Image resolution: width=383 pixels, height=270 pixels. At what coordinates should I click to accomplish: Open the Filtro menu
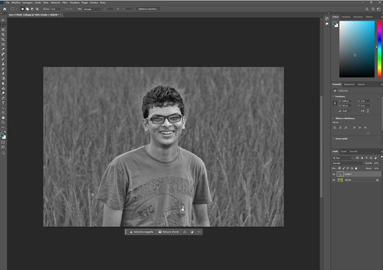tap(65, 3)
